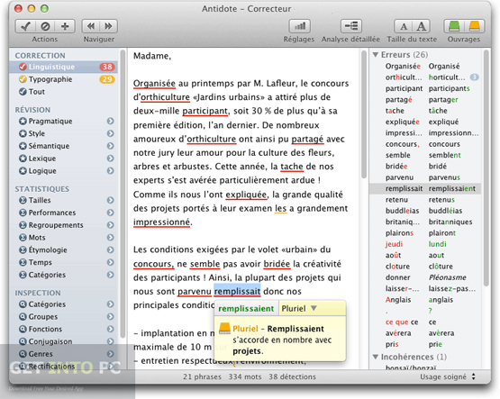Expand the arrow beside Lexique
Screen dimensions: 500x399
click(110, 159)
